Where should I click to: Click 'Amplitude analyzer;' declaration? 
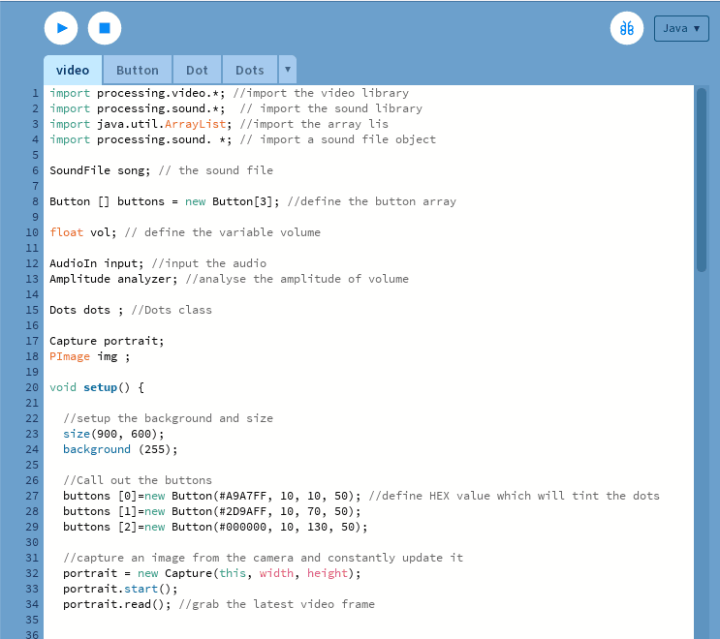click(x=113, y=279)
